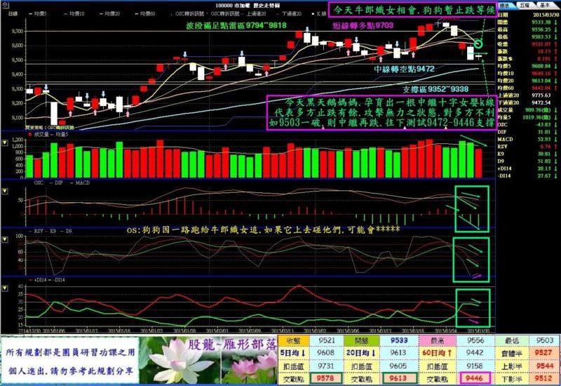
Task: Click the red 成交量 legend marker
Action: [x=29, y=133]
